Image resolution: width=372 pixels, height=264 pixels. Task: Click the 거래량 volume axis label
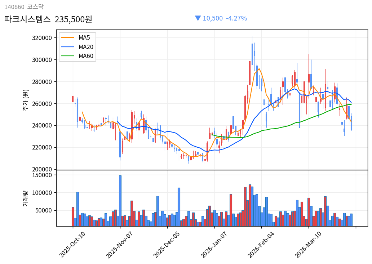tap(26, 198)
